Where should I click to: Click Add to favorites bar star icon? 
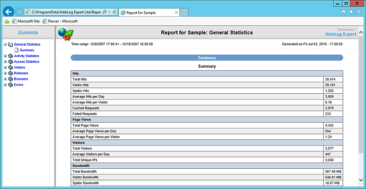pyautogui.click(x=7, y=21)
